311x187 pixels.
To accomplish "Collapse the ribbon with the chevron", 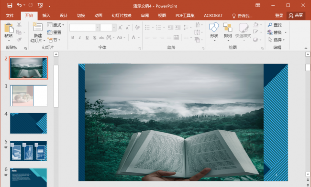I will point(306,48).
